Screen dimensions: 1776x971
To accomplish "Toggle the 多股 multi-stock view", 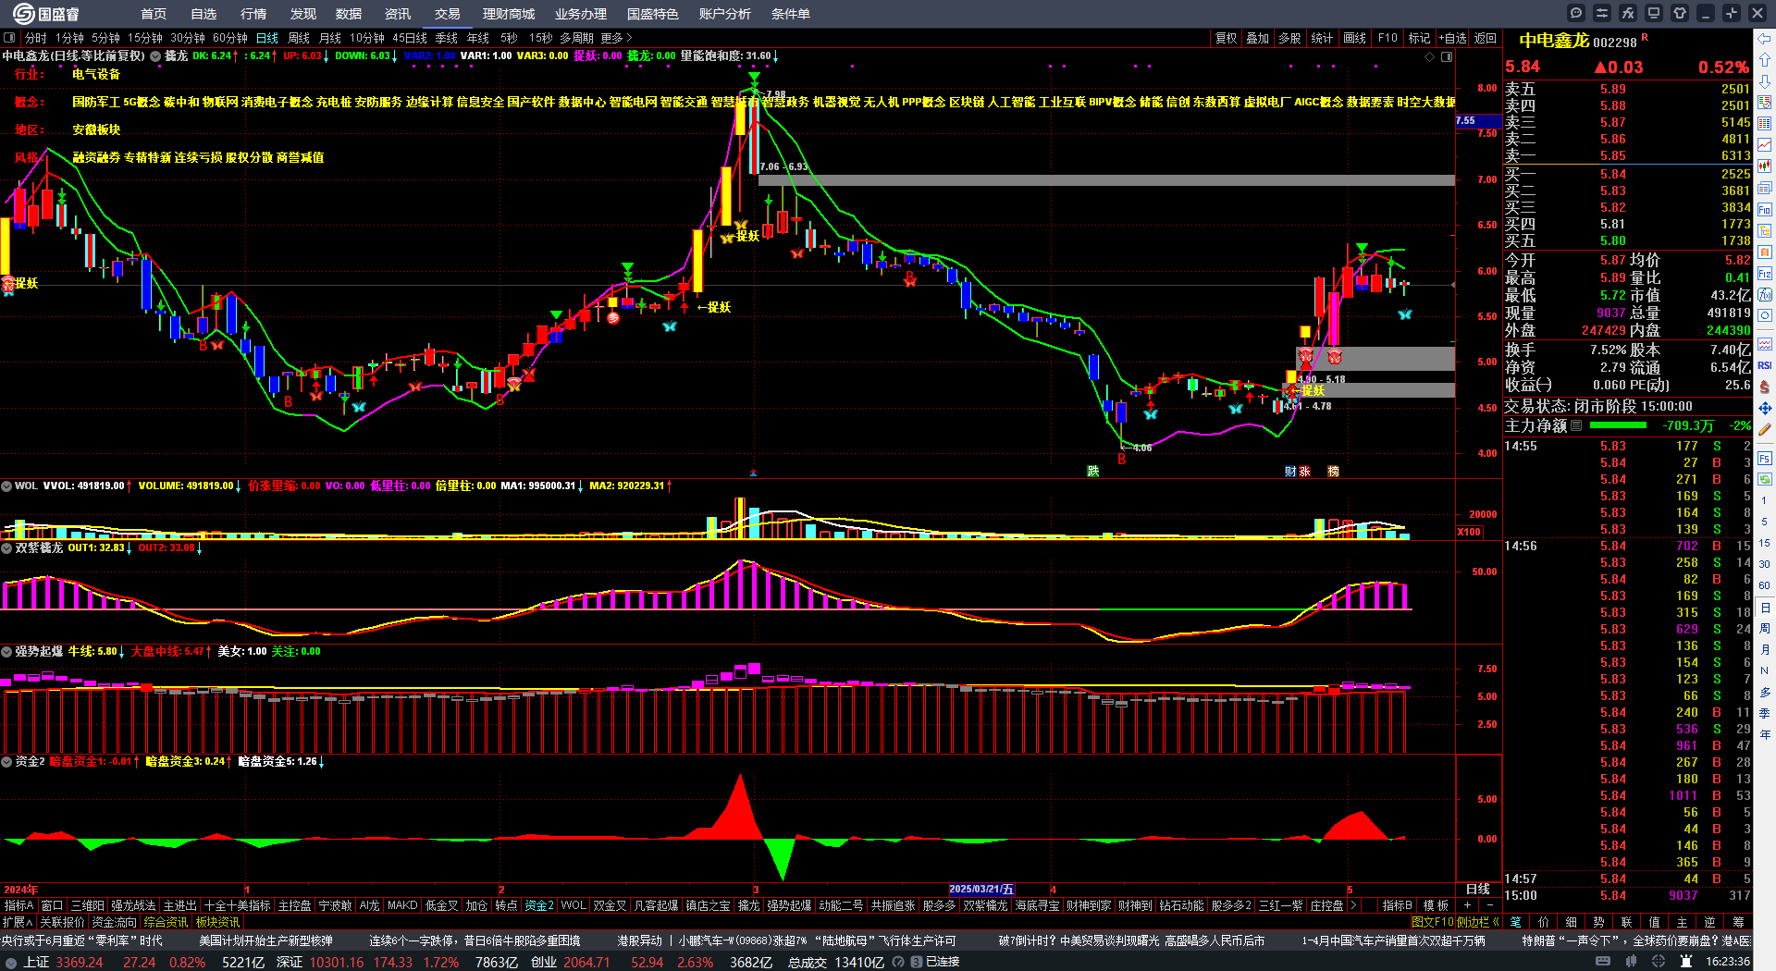I will point(1289,38).
